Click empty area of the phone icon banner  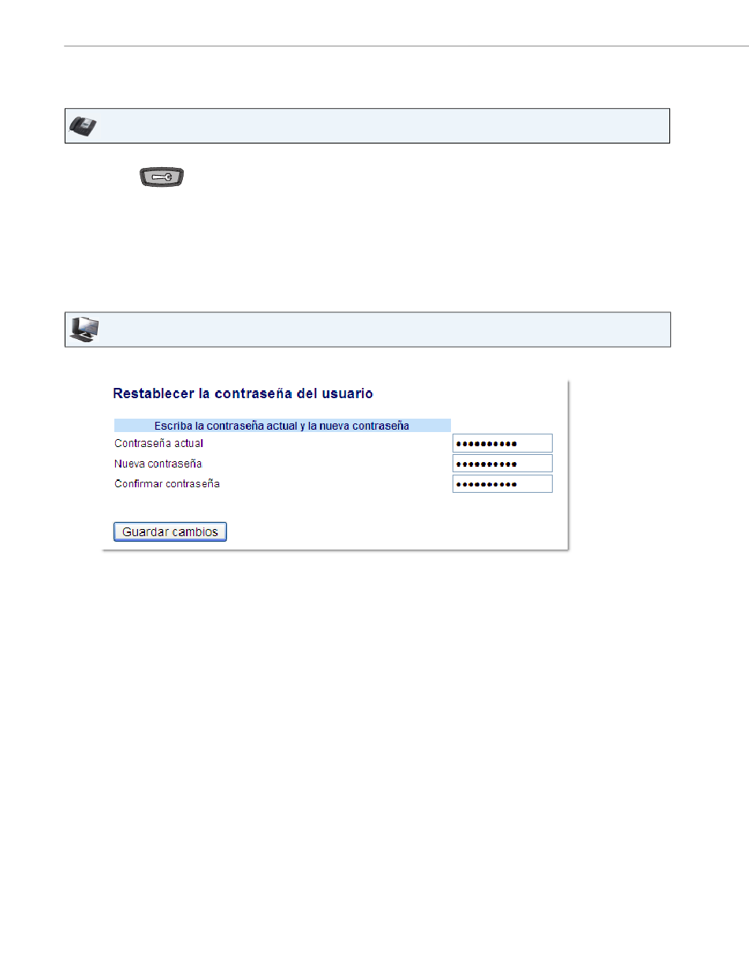[378, 126]
